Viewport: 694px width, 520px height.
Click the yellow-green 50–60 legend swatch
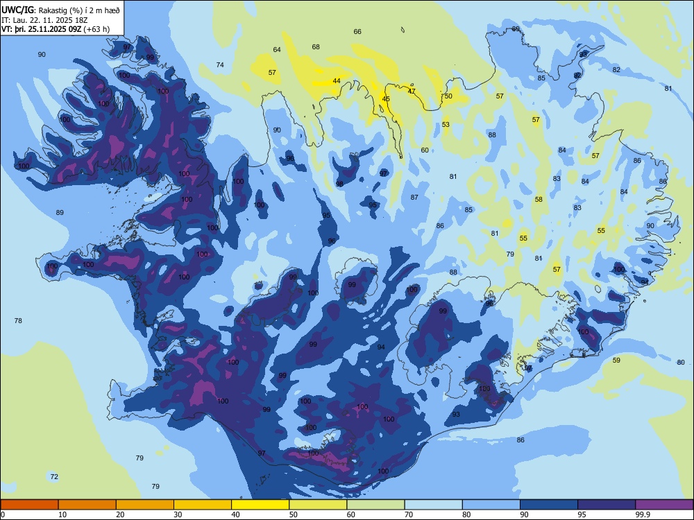[318, 505]
